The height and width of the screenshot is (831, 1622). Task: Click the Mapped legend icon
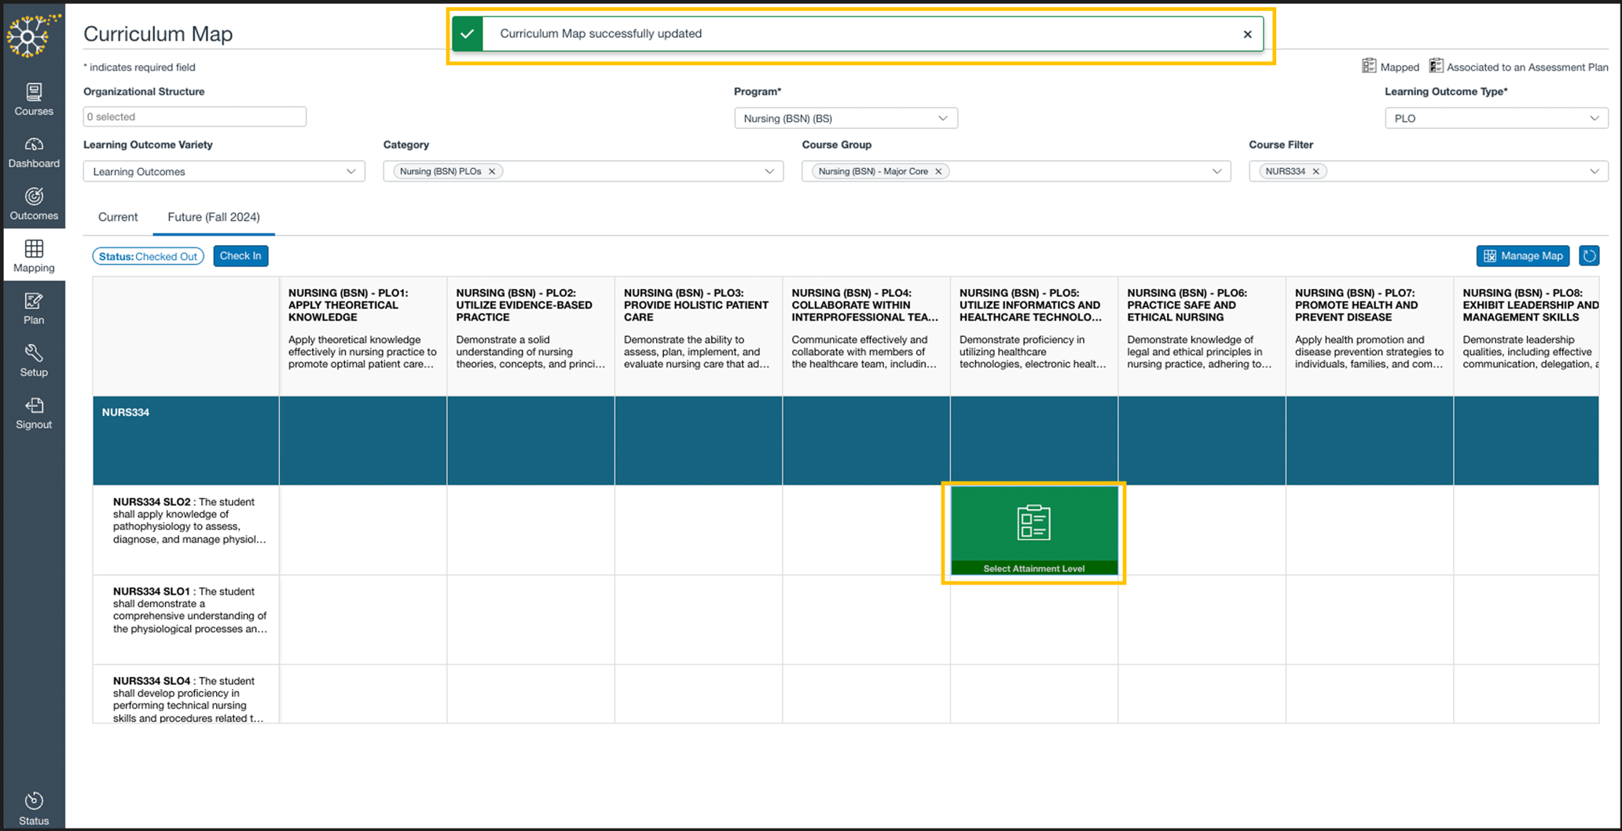[x=1369, y=66]
